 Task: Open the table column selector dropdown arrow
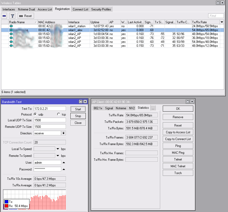(222, 22)
